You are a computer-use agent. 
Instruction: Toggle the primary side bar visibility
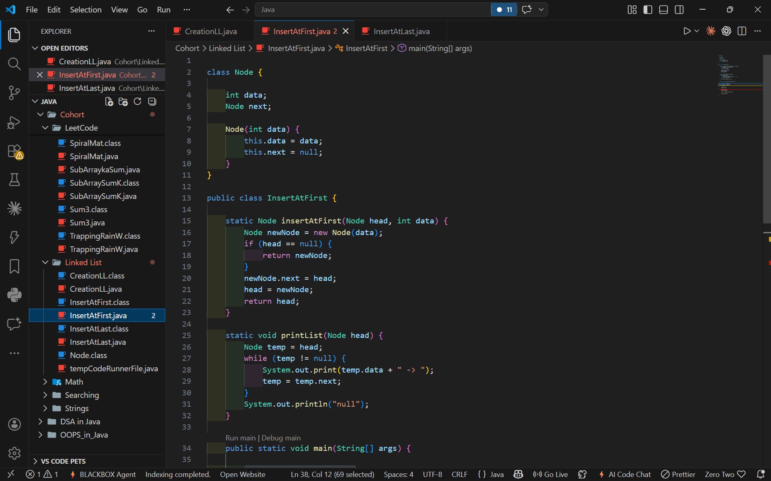coord(648,10)
